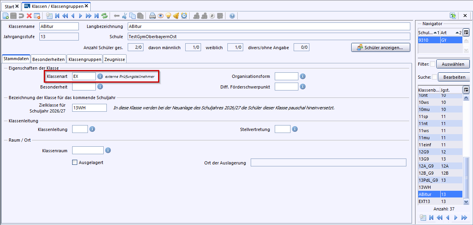Toggle the Filter checkbox in Navigator

point(432,64)
